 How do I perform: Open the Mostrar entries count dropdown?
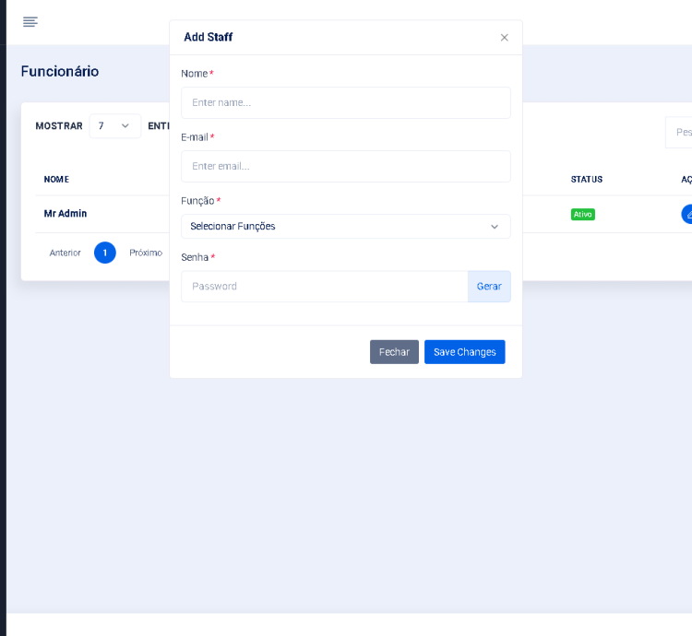coord(114,126)
